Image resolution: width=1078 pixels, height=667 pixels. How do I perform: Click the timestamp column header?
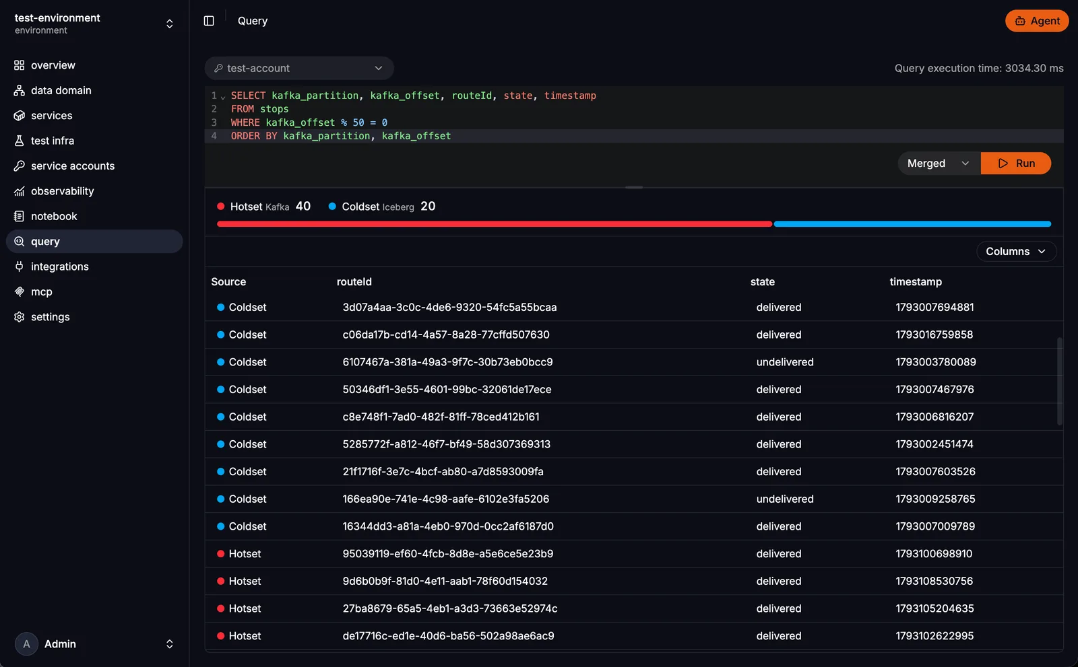click(916, 282)
